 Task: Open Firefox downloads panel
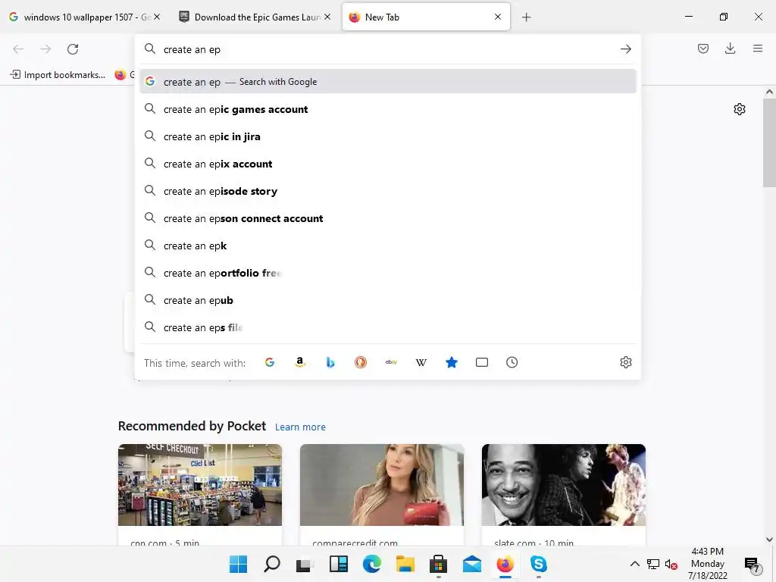click(x=730, y=48)
